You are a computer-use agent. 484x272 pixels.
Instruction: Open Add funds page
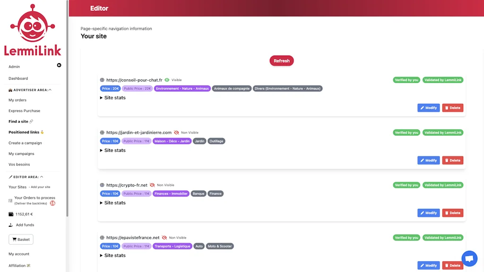(x=25, y=225)
